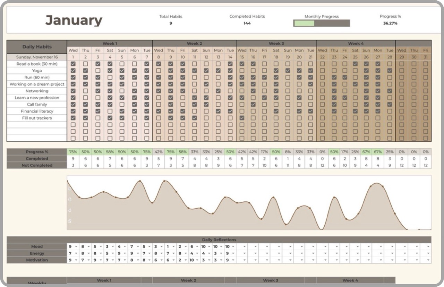This screenshot has width=444, height=287.
Task: Uncheck Read a book on day 1
Action: pos(73,64)
